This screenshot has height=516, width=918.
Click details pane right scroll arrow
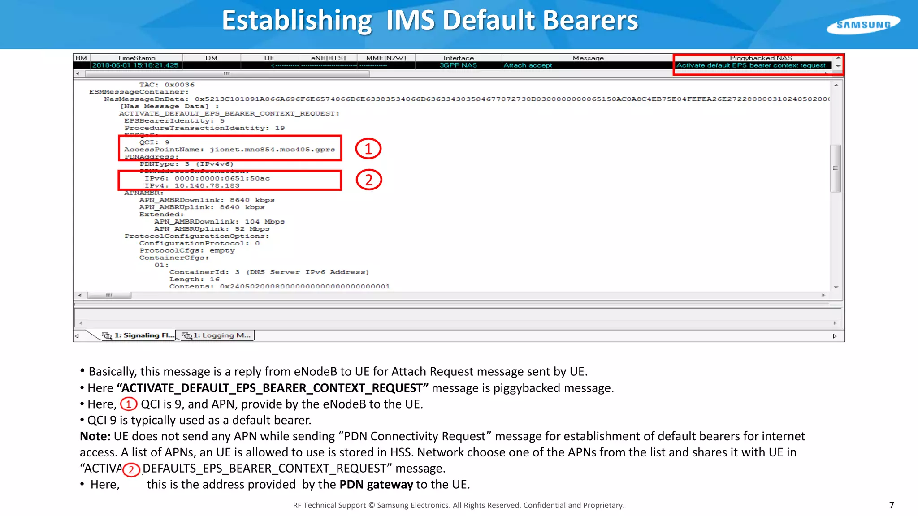point(823,295)
